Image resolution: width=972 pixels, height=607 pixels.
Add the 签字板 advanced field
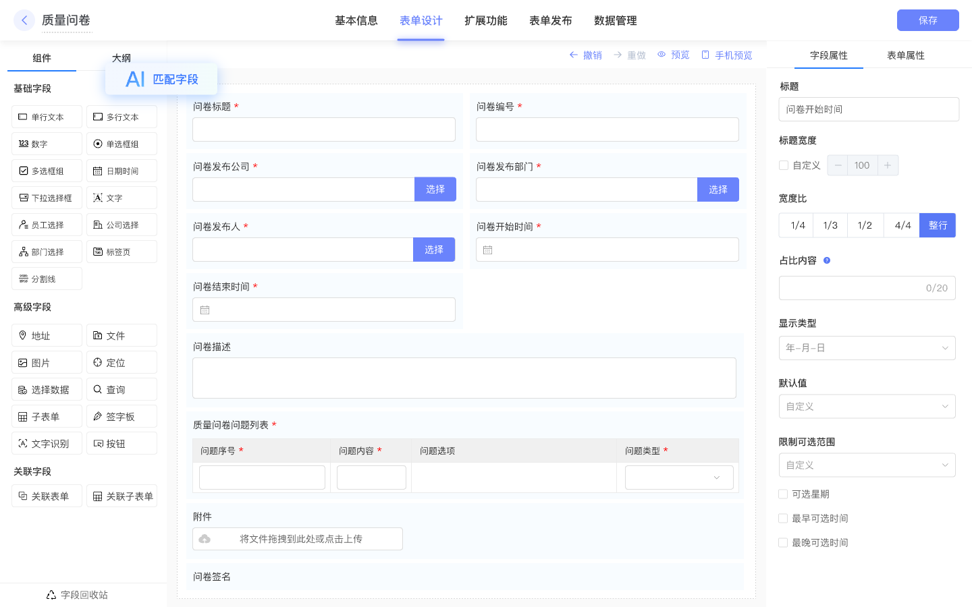point(122,416)
